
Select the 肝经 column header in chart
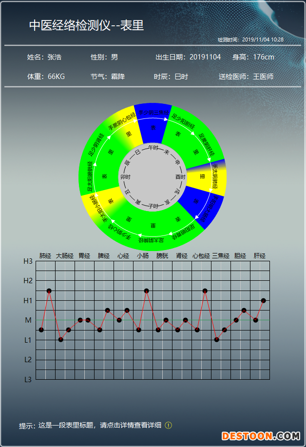coord(259,255)
